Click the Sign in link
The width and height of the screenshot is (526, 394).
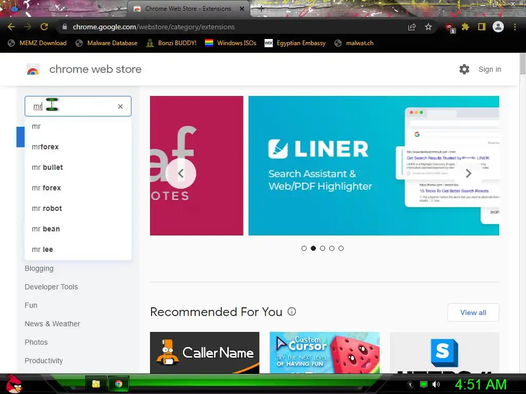tap(490, 69)
